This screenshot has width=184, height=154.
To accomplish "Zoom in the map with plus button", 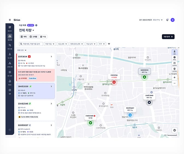I will (174, 78).
